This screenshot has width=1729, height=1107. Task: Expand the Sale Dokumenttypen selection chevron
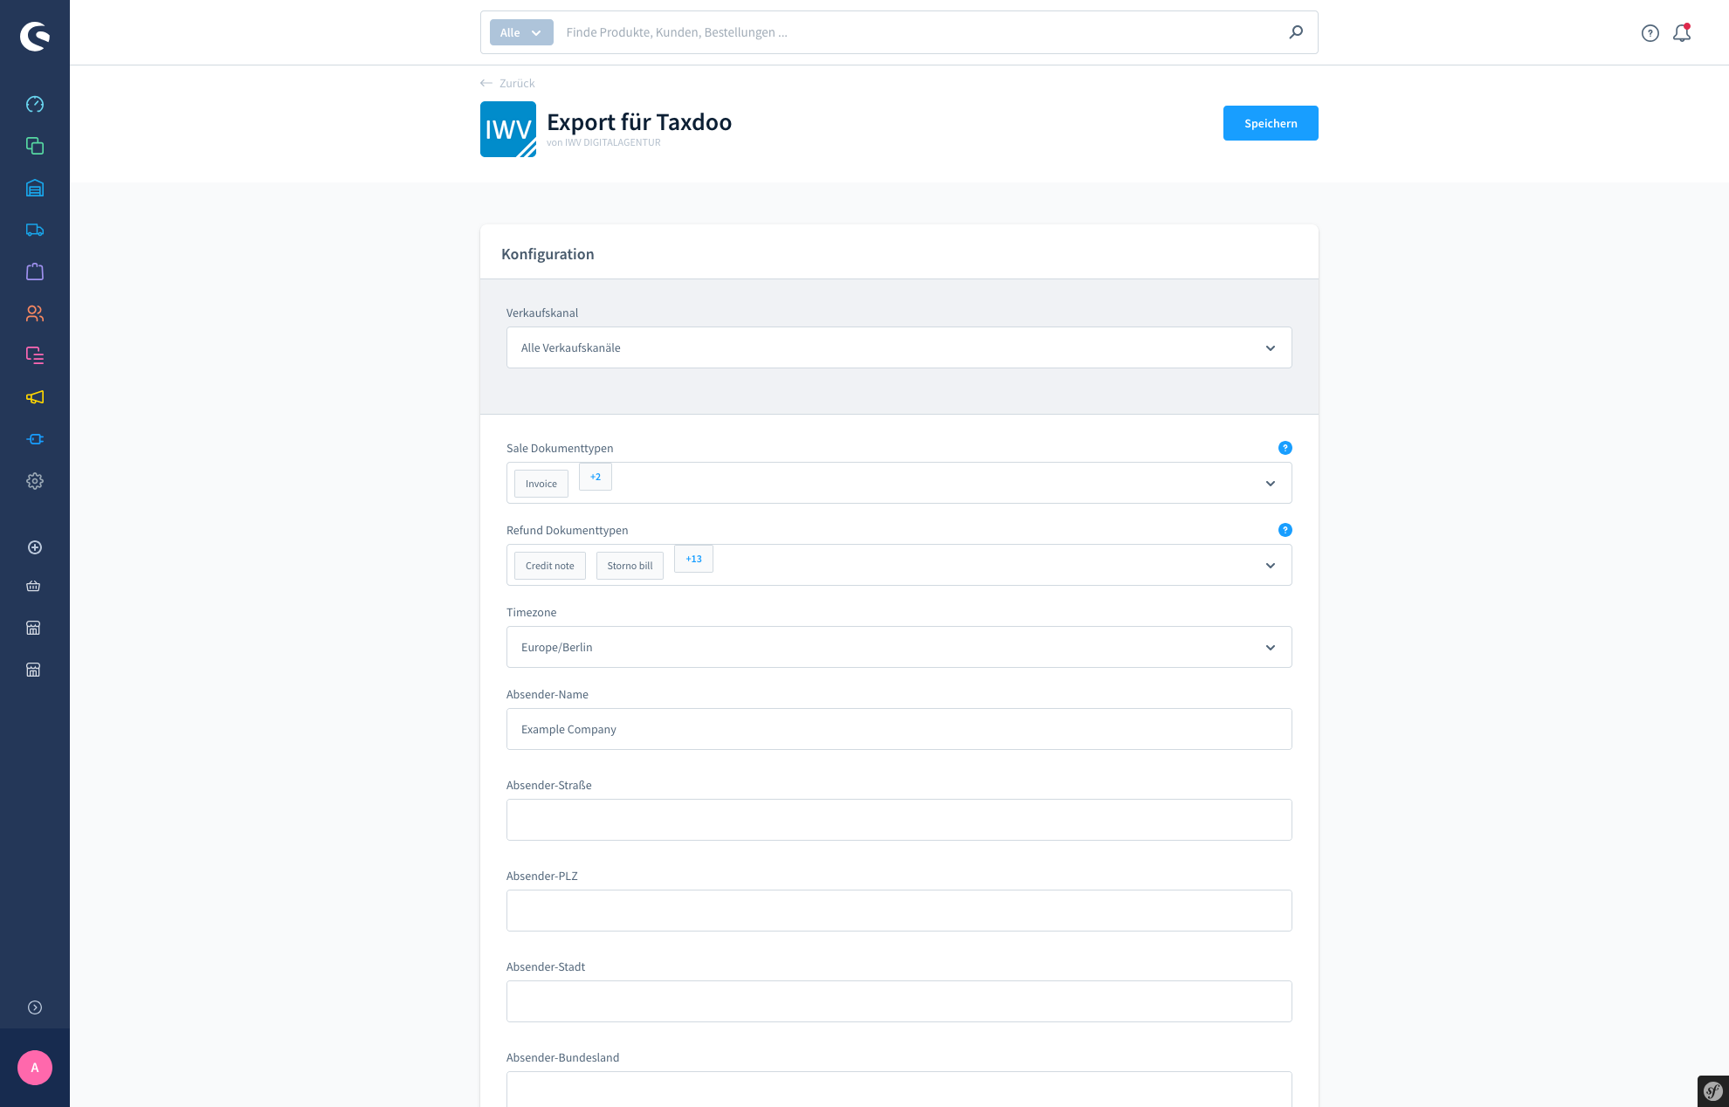tap(1271, 484)
